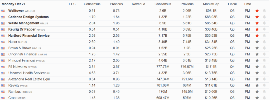Open the Welltower company link
Viewport: 270px width, 100px height.
pos(16,11)
